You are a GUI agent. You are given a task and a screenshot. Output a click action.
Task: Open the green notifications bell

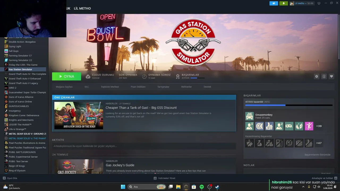(284, 3)
